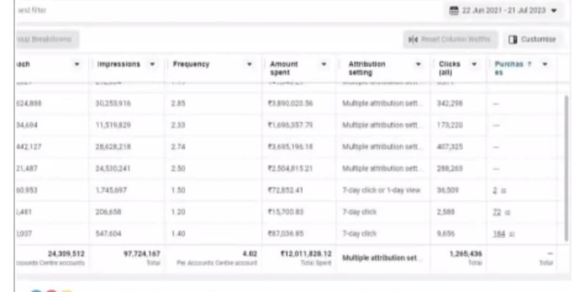Viewport: 585px width, 292px height.
Task: Click the Customise columns icon
Action: click(x=512, y=39)
